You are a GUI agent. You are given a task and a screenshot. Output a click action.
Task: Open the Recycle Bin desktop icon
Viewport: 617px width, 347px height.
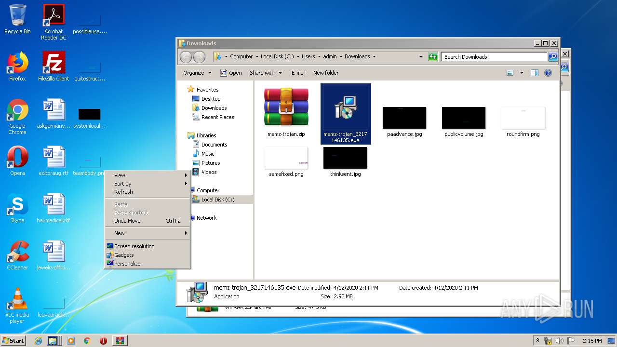(17, 19)
